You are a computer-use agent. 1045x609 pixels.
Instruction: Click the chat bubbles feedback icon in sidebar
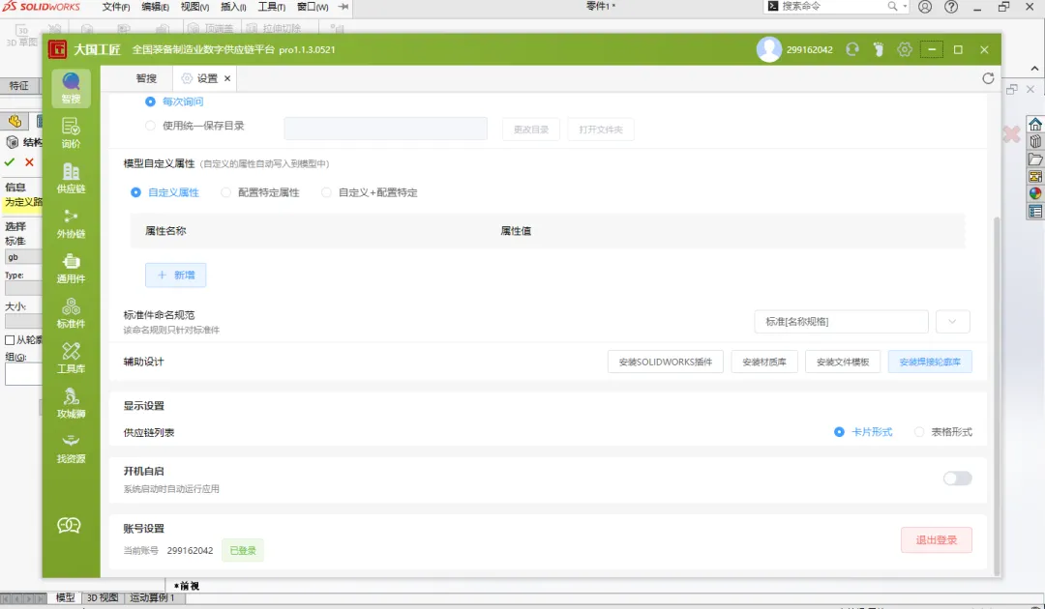(x=69, y=525)
